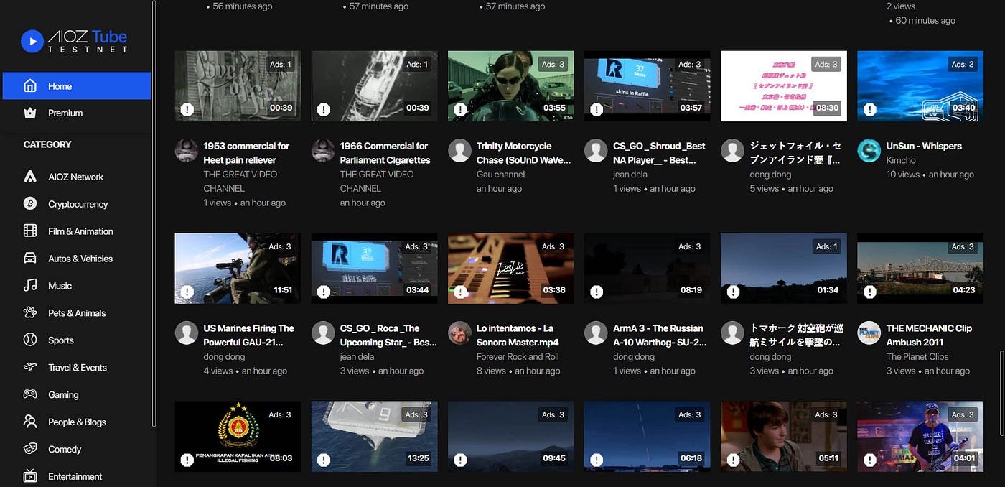The image size is (1005, 487).
Task: Open Home in the sidebar
Action: (77, 85)
